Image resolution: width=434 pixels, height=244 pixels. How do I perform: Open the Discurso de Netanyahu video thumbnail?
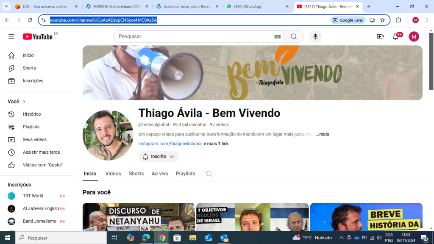(x=139, y=217)
